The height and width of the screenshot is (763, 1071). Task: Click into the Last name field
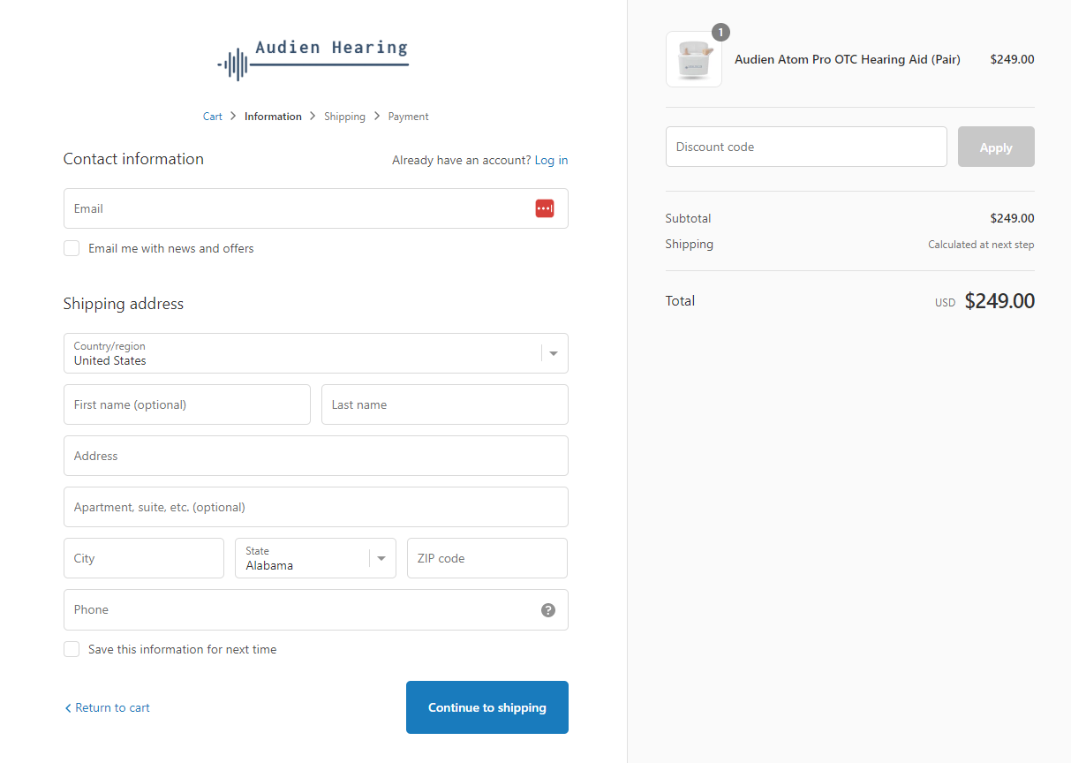(444, 404)
